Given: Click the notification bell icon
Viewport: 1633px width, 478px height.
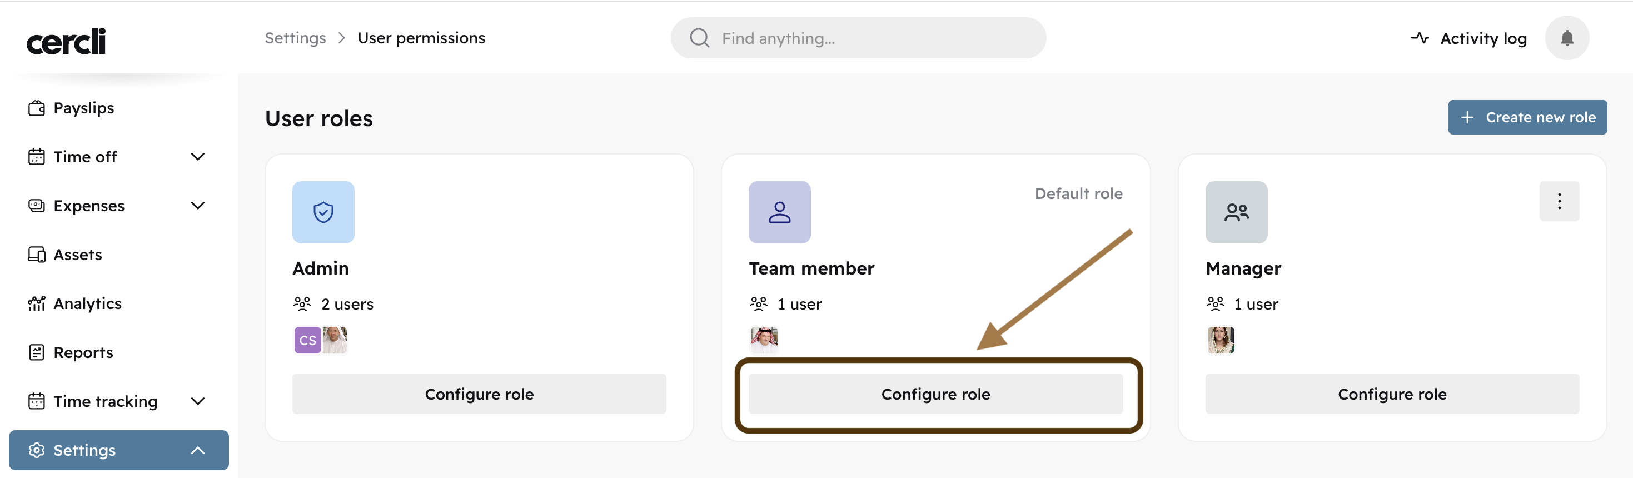Looking at the screenshot, I should coord(1566,38).
